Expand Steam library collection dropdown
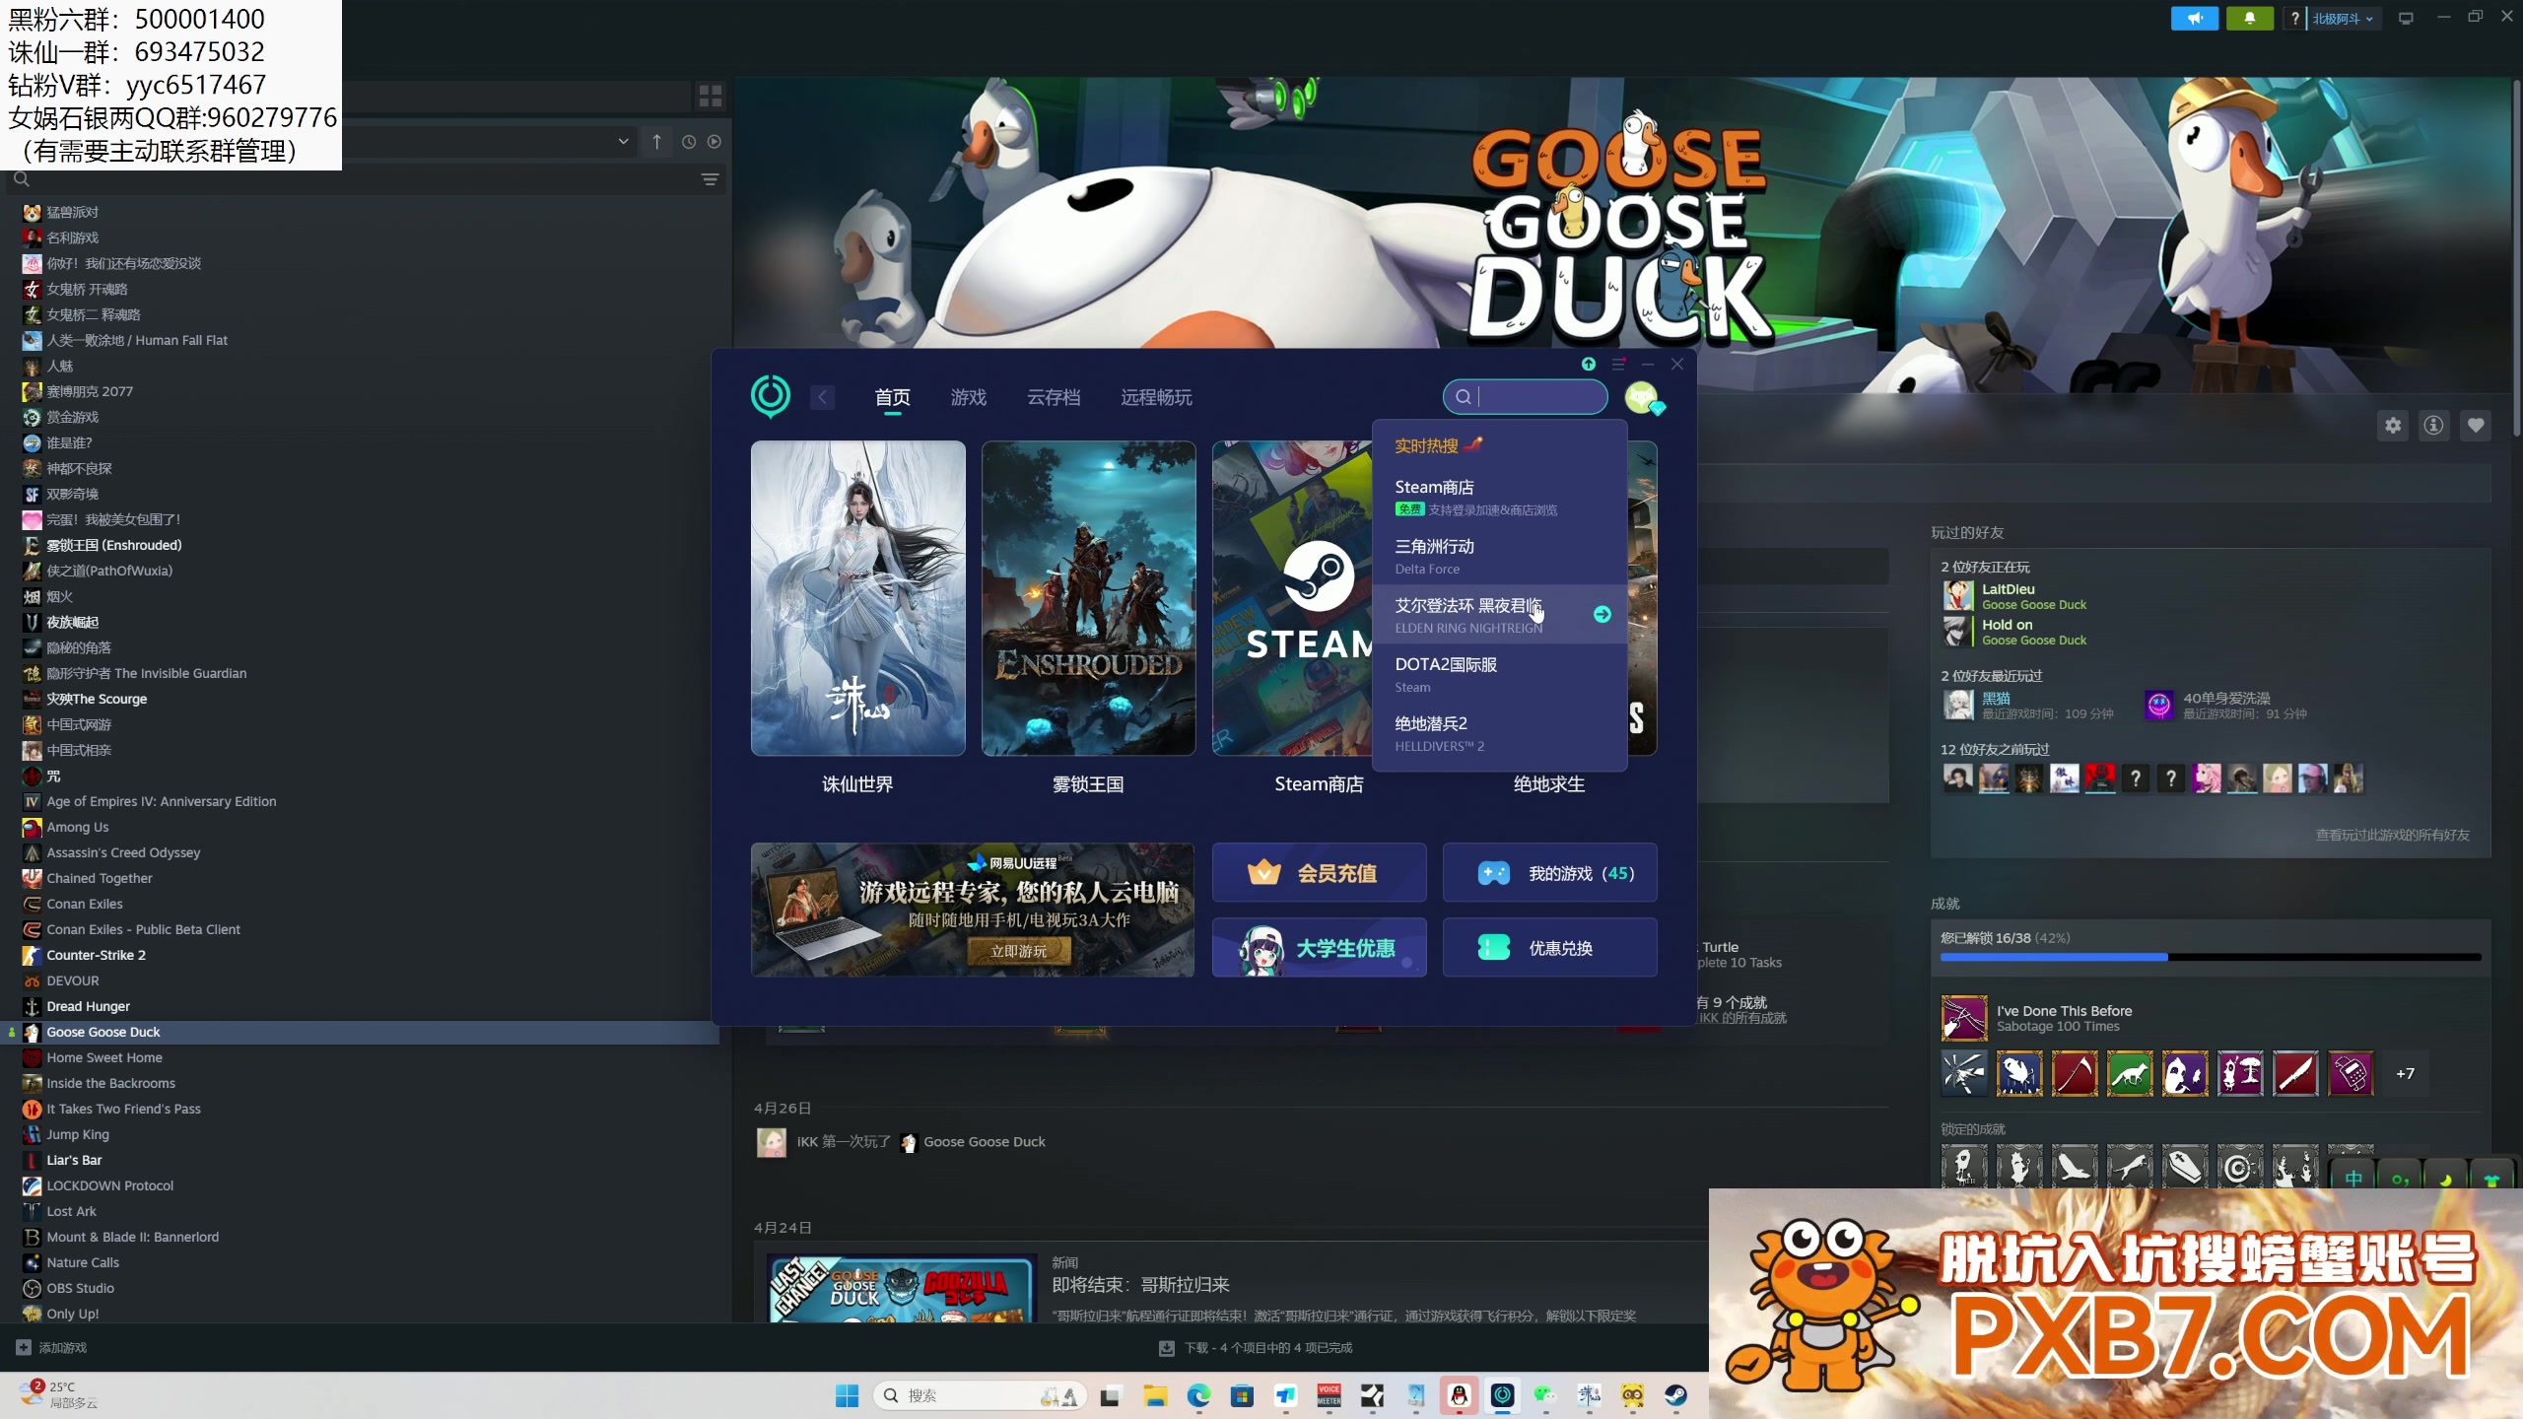Screen dimensions: 2523x1419 click(623, 142)
